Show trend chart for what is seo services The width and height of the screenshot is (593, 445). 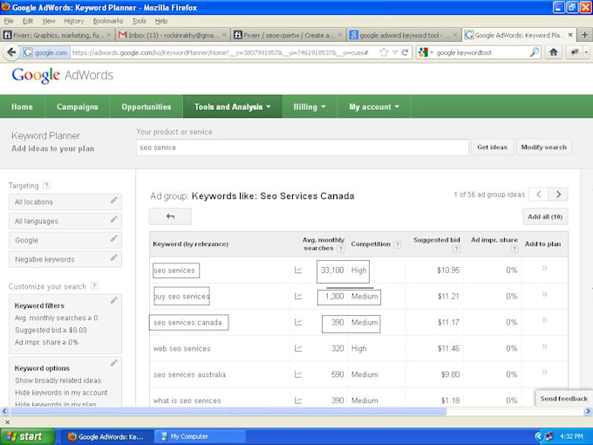pyautogui.click(x=298, y=400)
